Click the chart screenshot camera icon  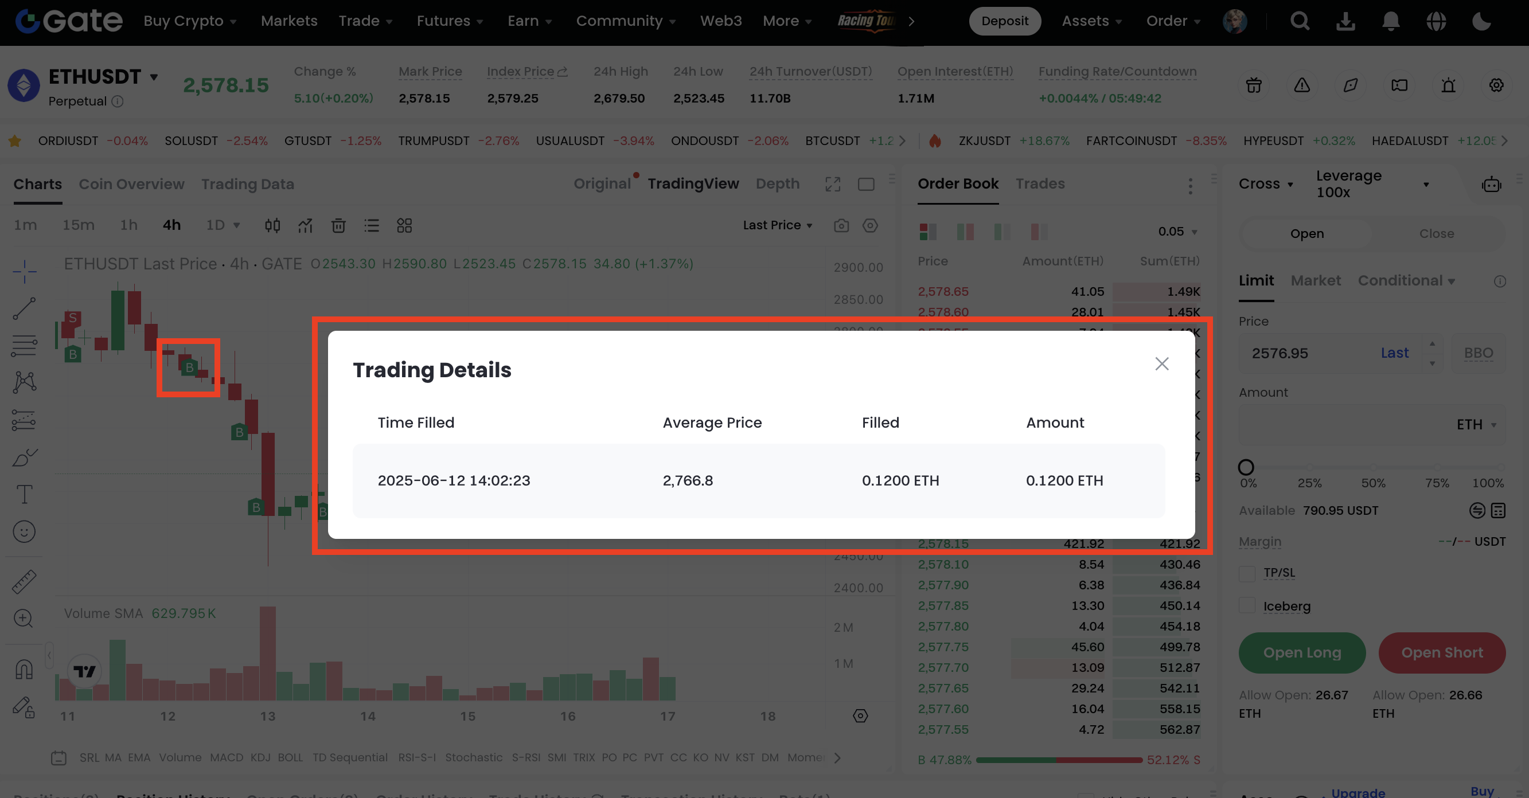(841, 225)
